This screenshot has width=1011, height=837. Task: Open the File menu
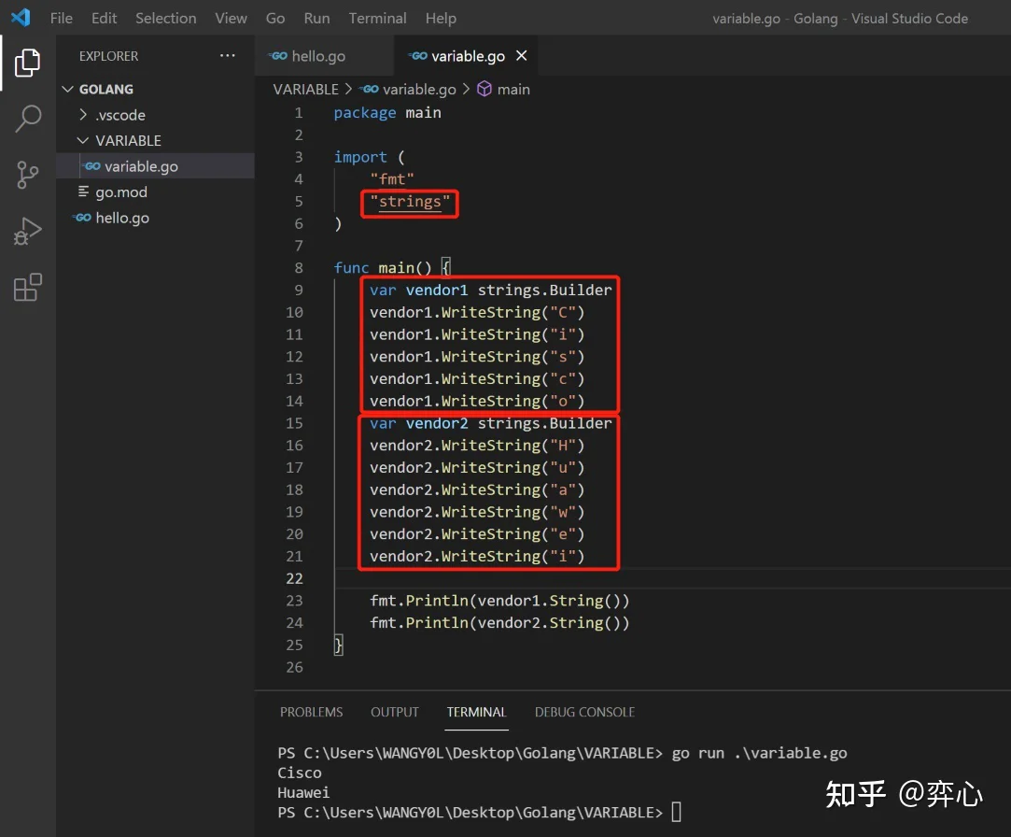click(x=62, y=18)
